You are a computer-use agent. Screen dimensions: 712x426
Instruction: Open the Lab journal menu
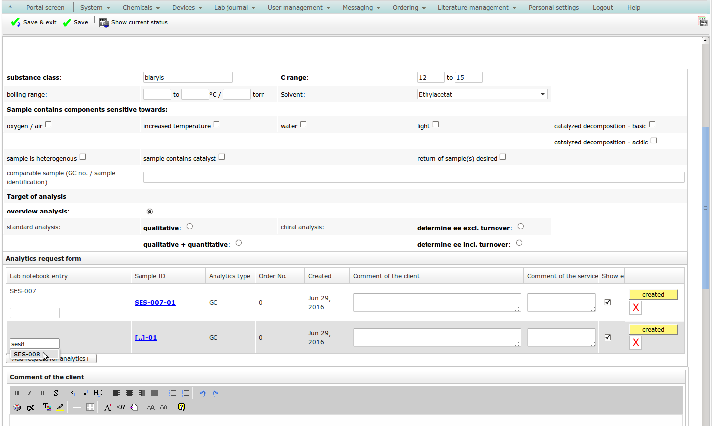coord(234,8)
